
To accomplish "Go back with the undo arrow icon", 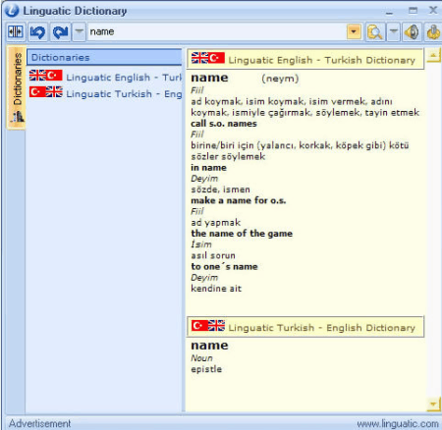I will (x=38, y=31).
